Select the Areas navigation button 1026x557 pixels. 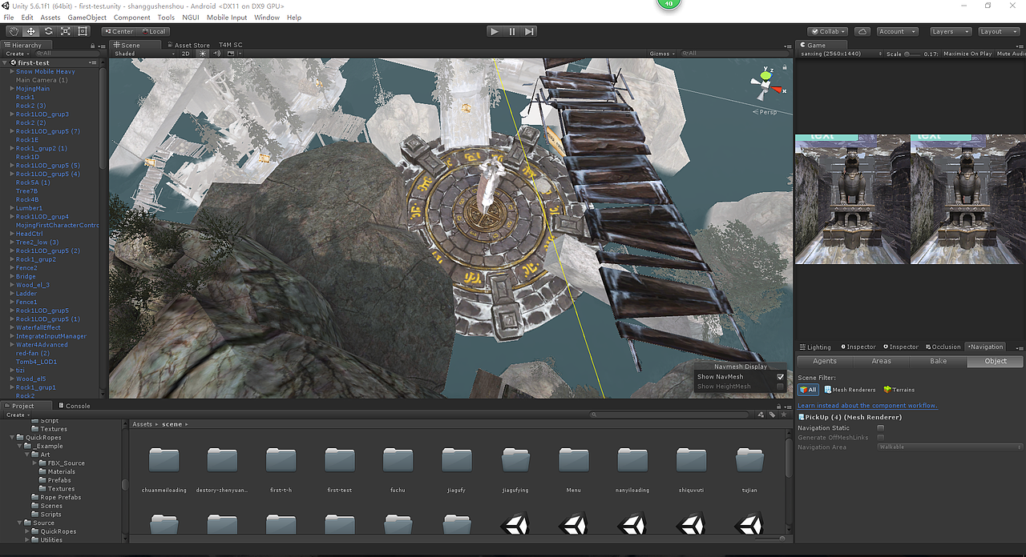881,361
